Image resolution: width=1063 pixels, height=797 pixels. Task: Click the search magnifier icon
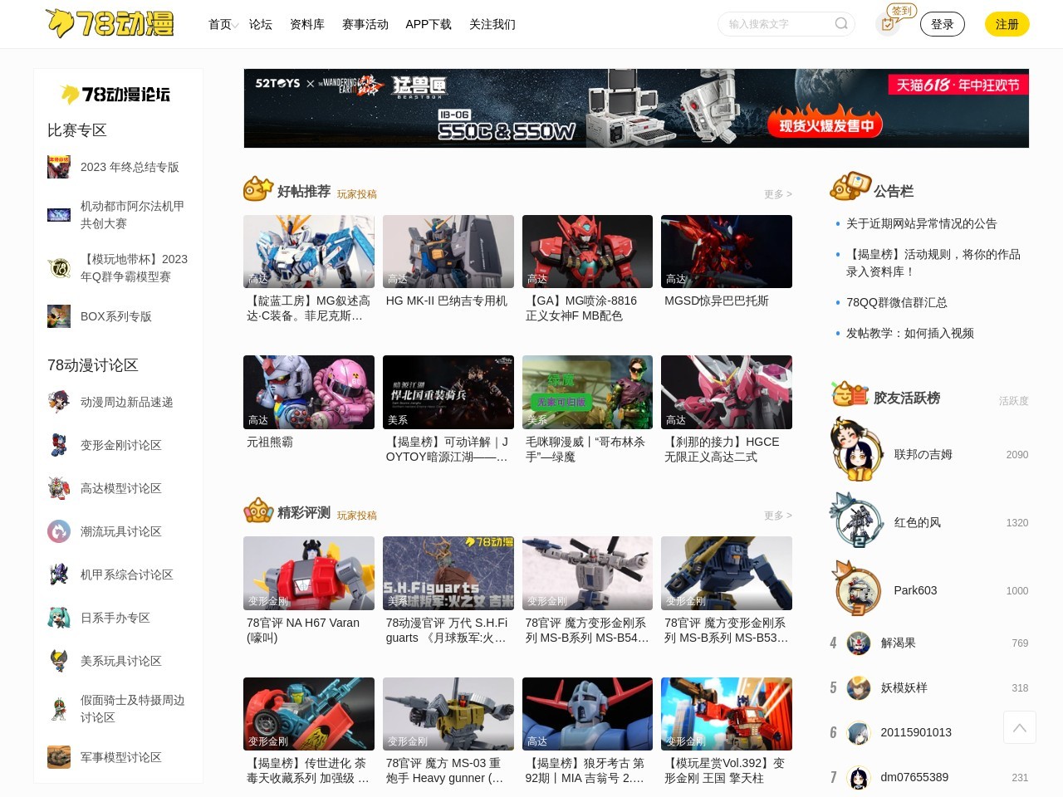(841, 24)
